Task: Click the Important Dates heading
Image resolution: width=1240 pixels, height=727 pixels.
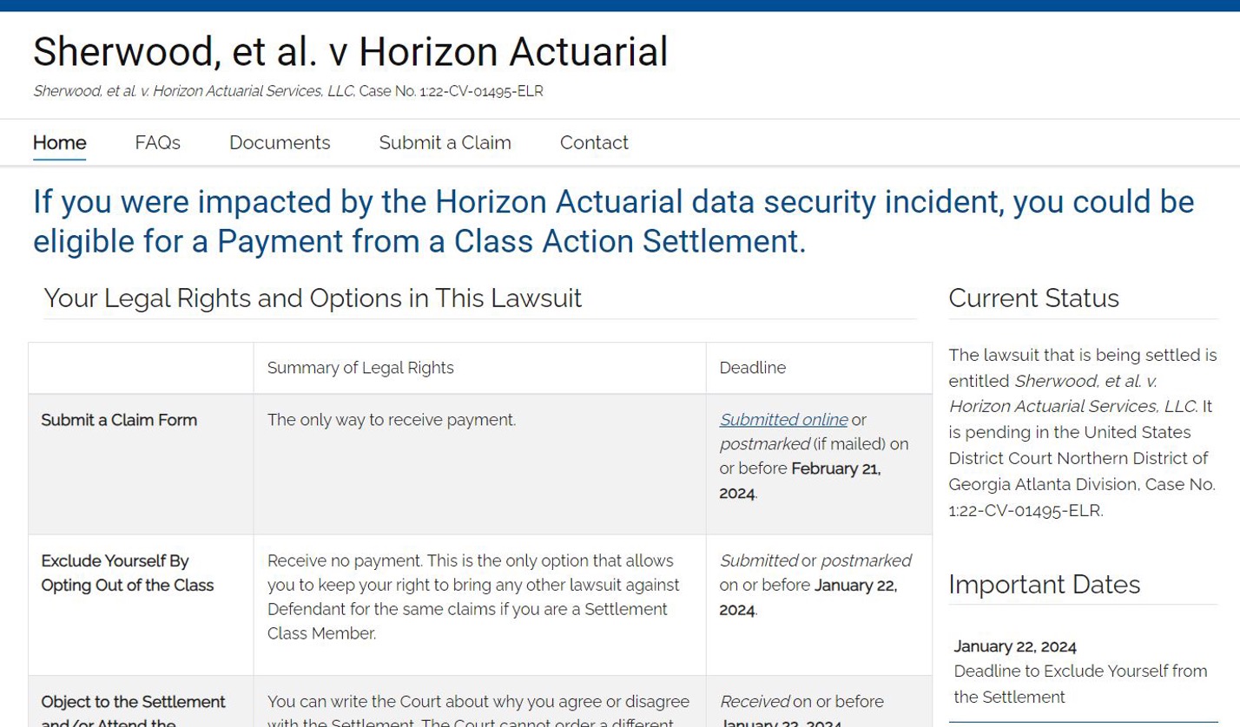Action: (x=1043, y=585)
